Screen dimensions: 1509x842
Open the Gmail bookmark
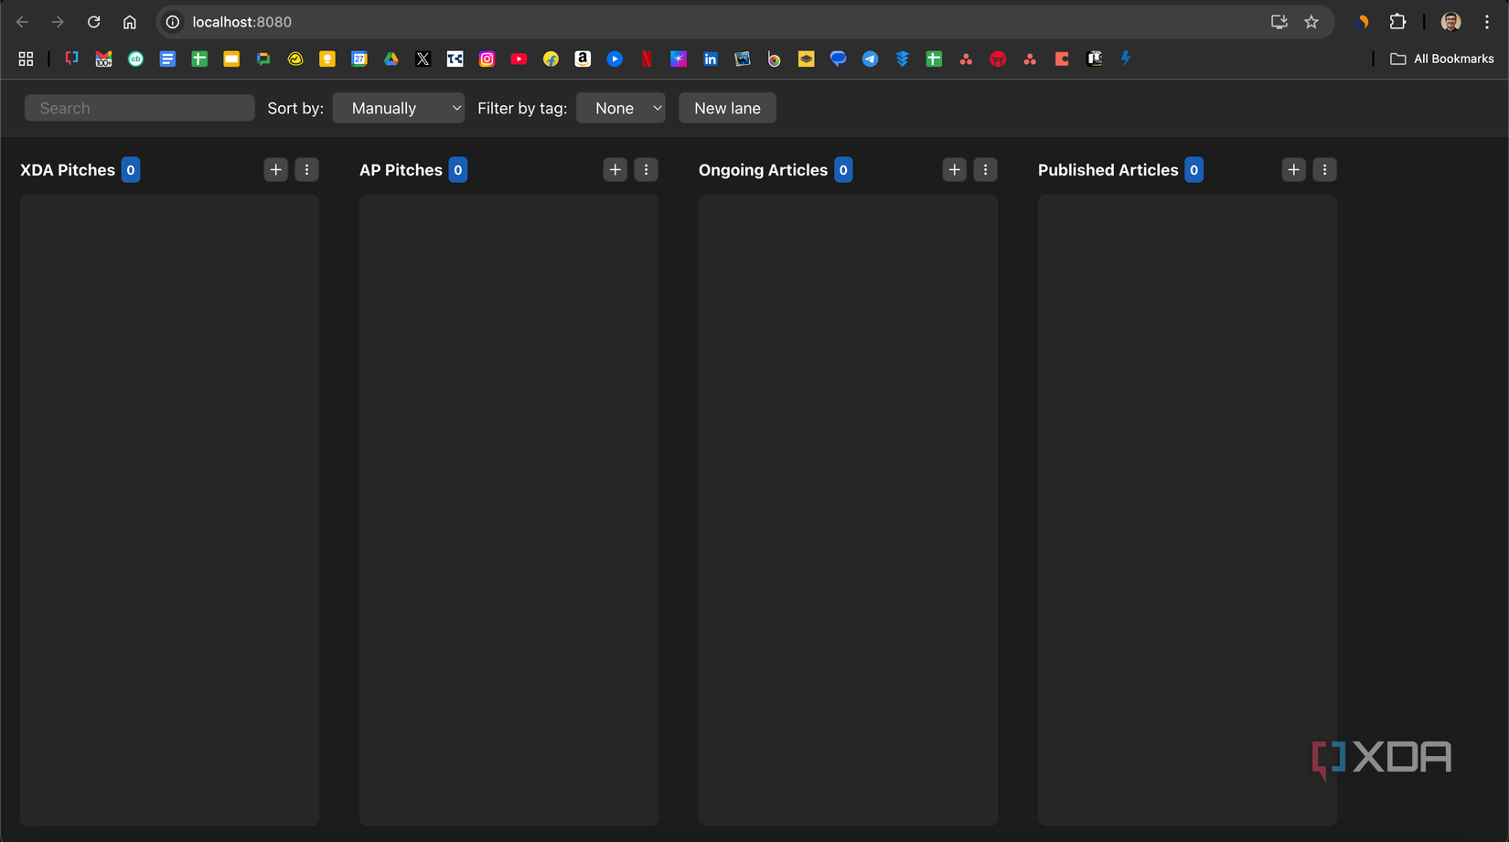(x=103, y=59)
